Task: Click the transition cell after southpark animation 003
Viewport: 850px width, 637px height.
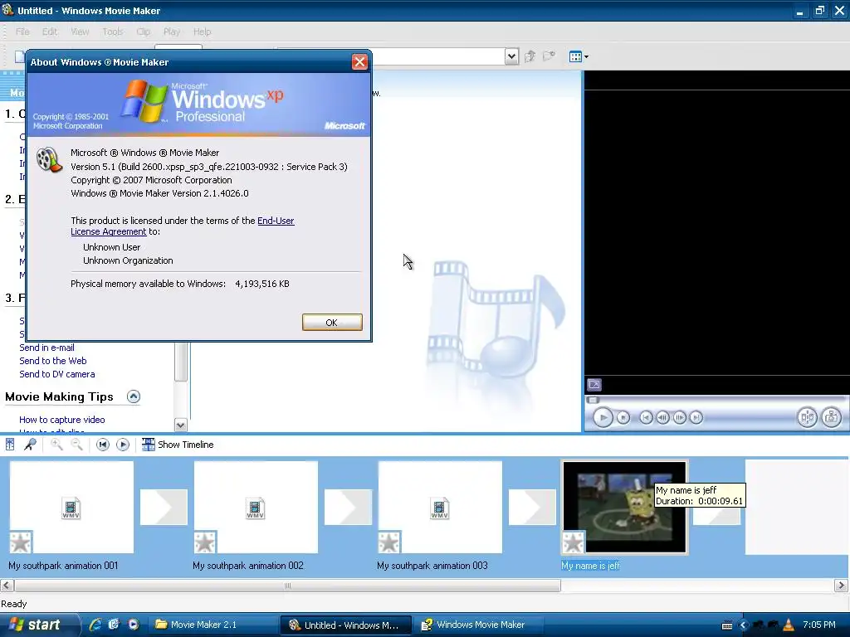Action: [532, 507]
